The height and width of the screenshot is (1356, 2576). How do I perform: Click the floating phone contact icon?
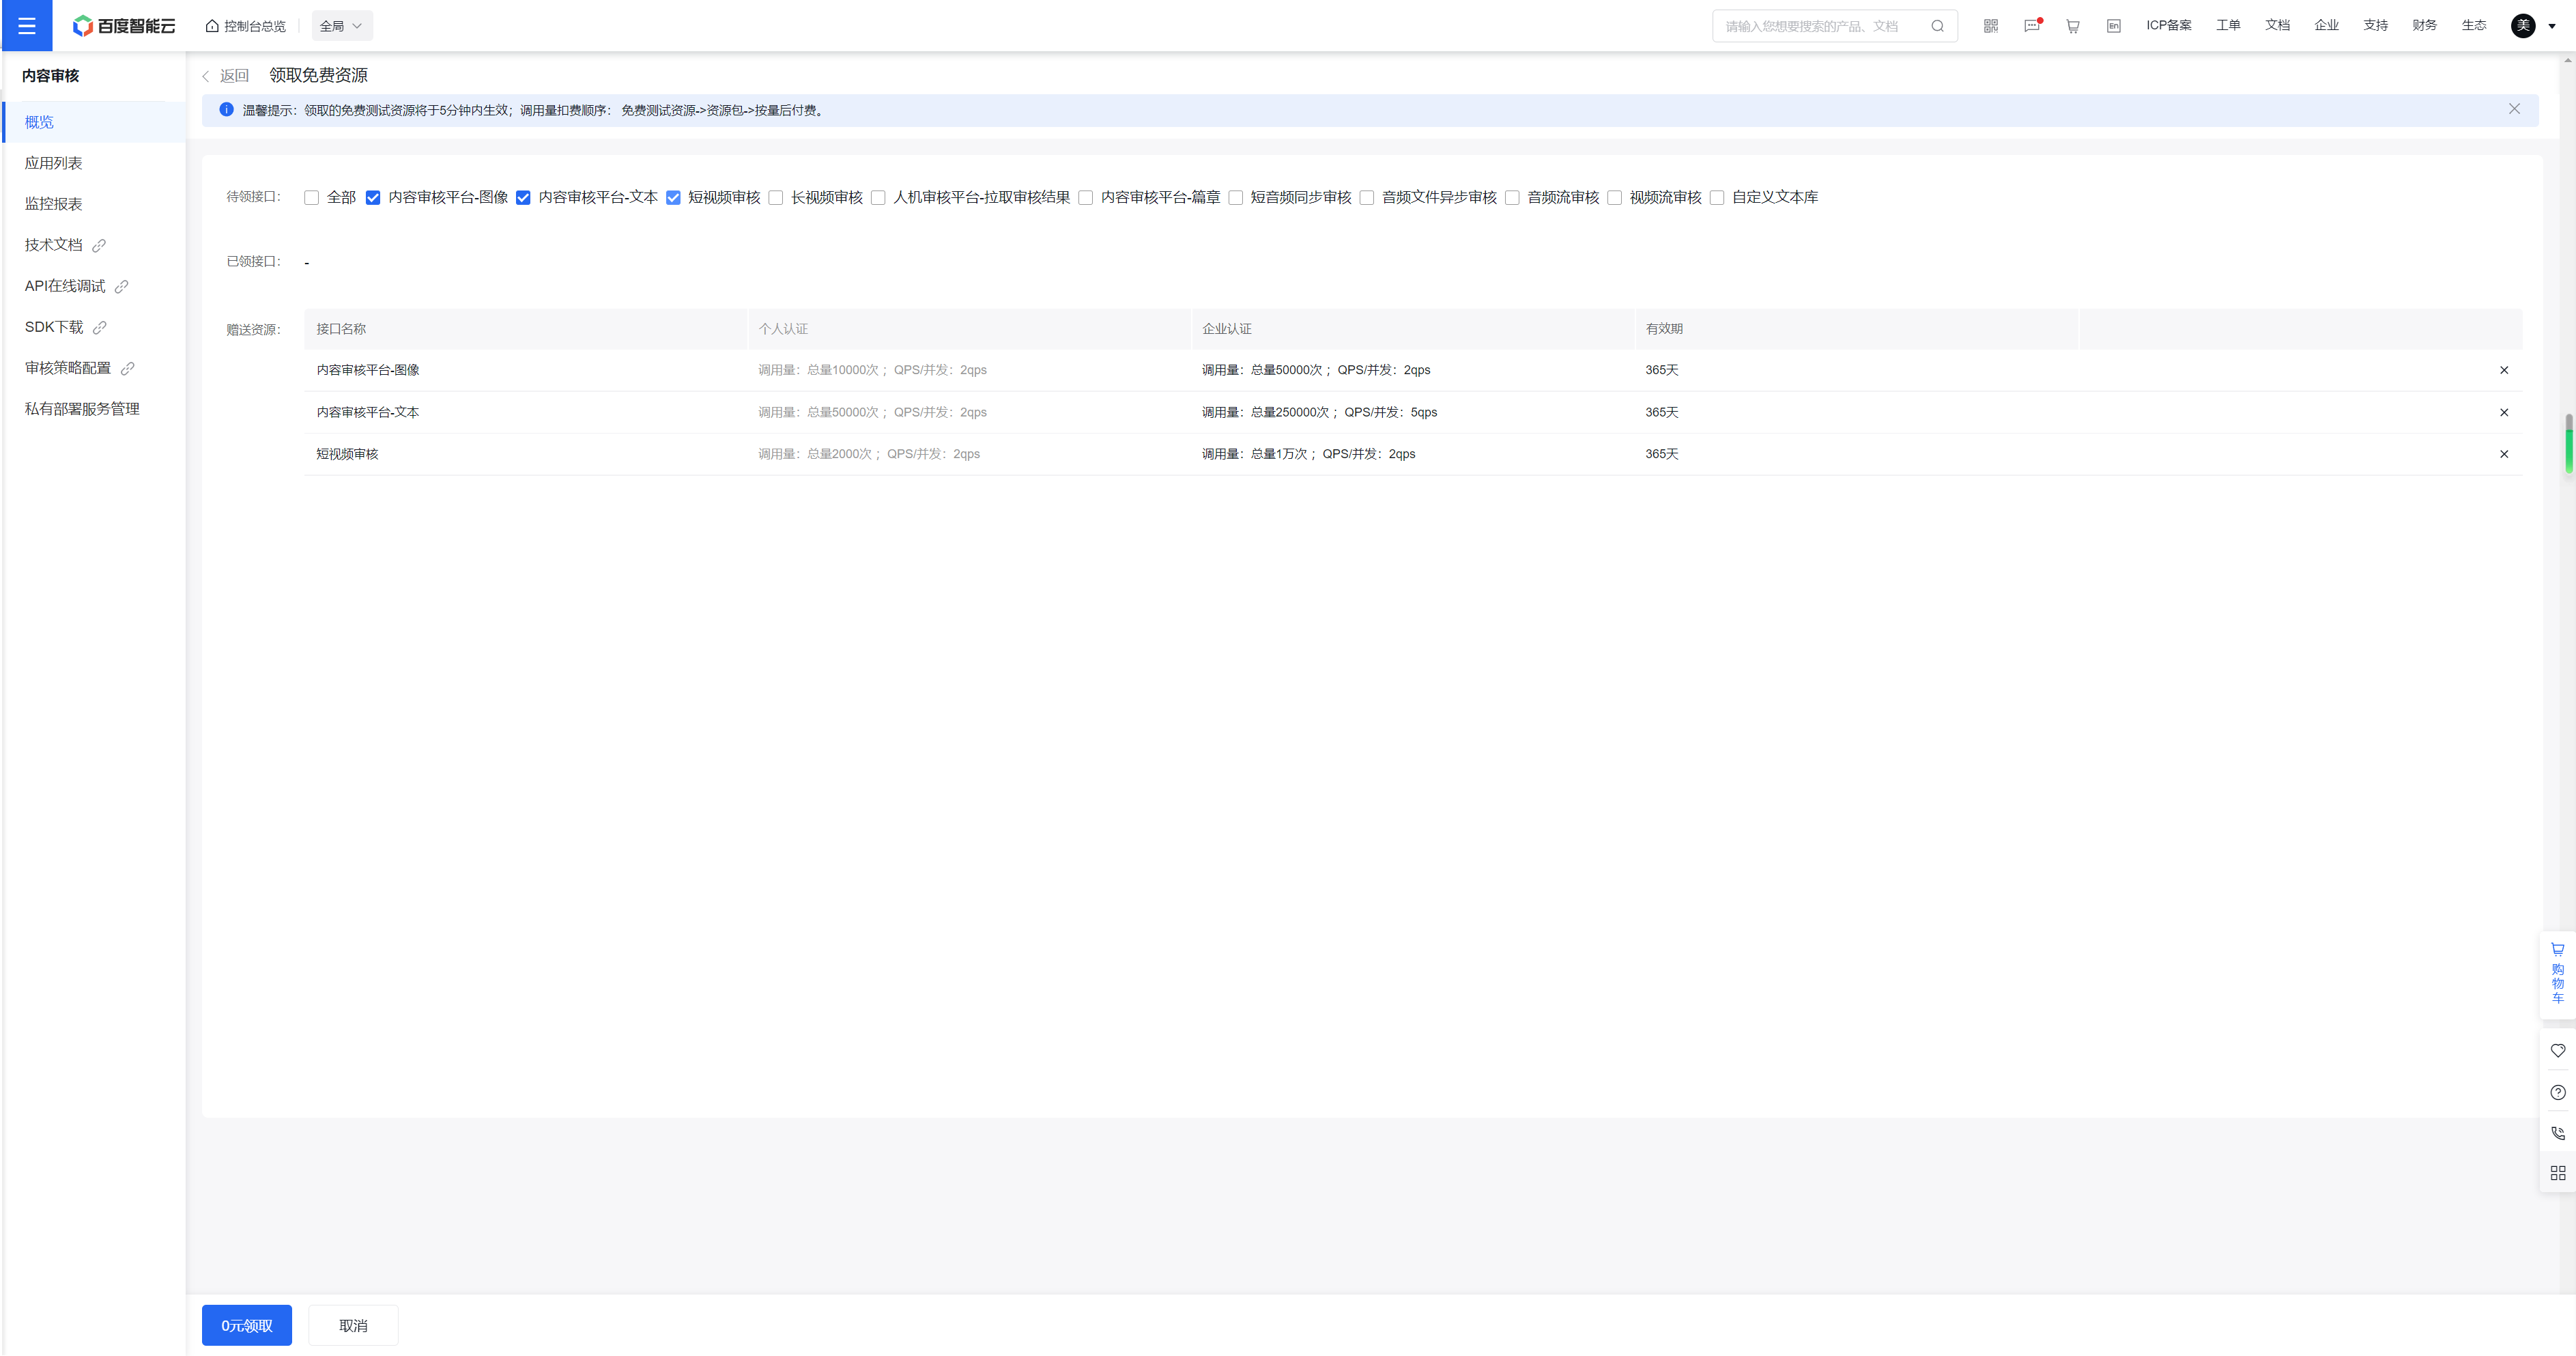pos(2558,1133)
